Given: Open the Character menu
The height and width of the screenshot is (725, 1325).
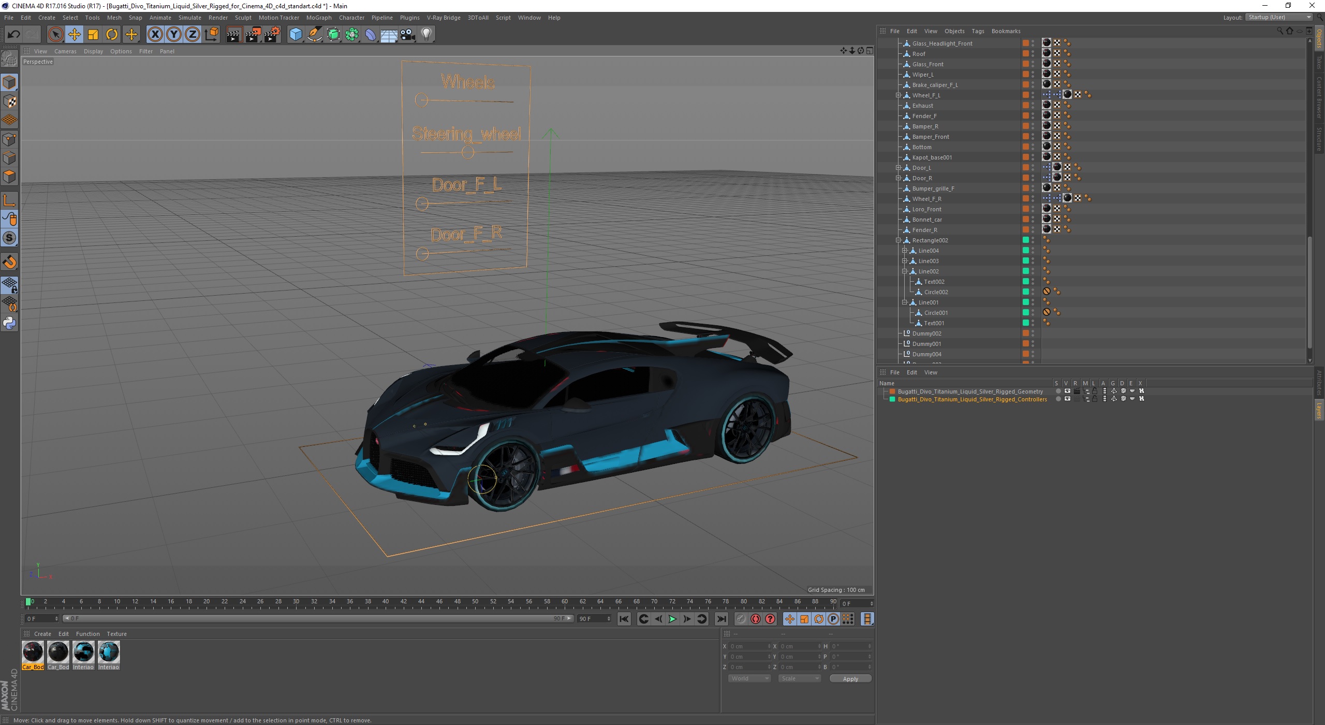Looking at the screenshot, I should point(351,18).
